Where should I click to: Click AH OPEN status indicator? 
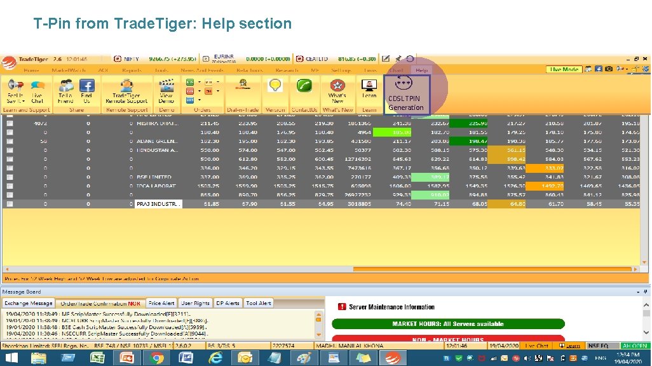coord(634,346)
